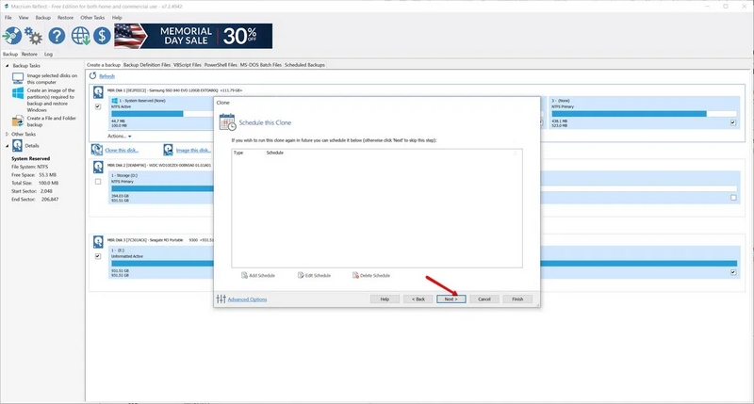Click the MBR Disk 3 Seagate drive icon
Screen dimensions: 754x404
[x=98, y=241]
